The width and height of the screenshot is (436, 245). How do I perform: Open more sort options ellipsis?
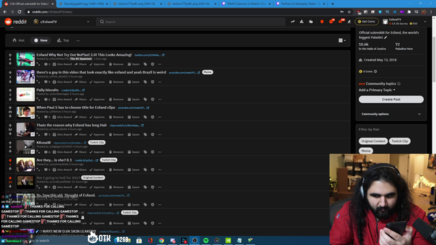click(x=78, y=41)
